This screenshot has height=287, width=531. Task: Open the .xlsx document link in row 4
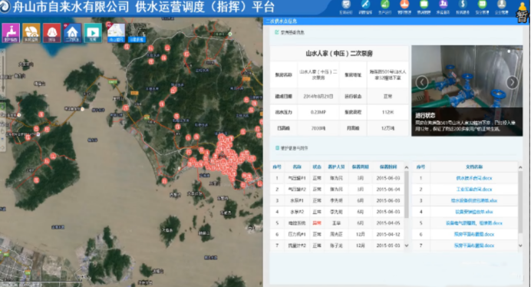(473, 212)
